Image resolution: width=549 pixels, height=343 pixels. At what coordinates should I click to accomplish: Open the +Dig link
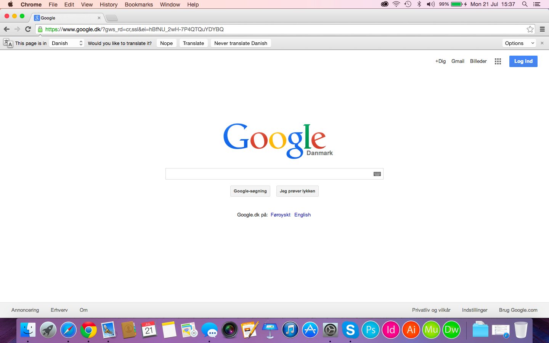tap(440, 61)
